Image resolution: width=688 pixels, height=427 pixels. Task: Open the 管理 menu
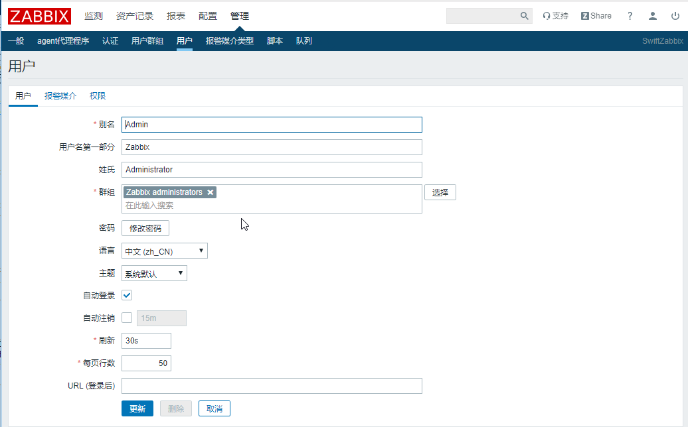[x=240, y=16]
